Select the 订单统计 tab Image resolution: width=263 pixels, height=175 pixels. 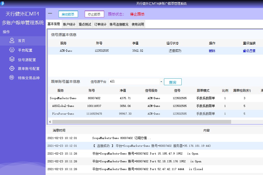[x=100, y=24]
